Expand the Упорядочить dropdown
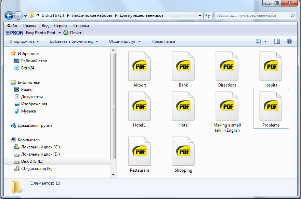The image size is (301, 199). 24,41
